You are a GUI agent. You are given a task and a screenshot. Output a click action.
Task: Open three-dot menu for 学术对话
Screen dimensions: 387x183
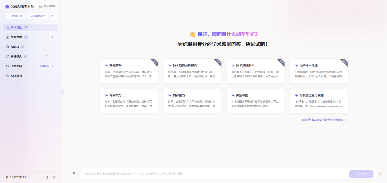[47, 27]
